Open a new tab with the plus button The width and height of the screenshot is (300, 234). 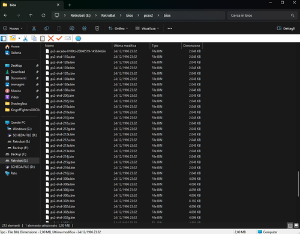[70, 5]
